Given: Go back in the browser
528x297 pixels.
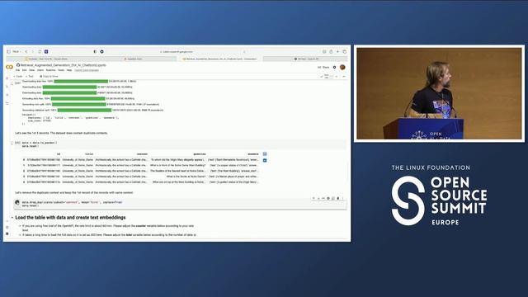Looking at the screenshot, I should tap(26, 51).
